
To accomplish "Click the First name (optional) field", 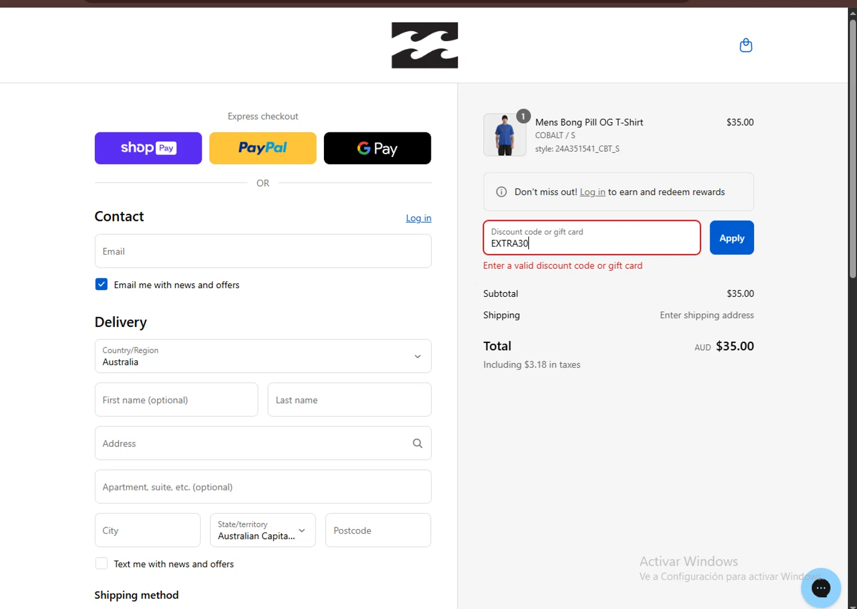I will (176, 400).
